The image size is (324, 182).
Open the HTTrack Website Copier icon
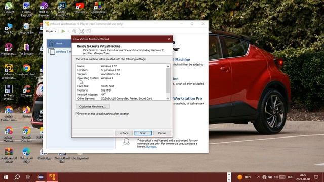(x=9, y=93)
